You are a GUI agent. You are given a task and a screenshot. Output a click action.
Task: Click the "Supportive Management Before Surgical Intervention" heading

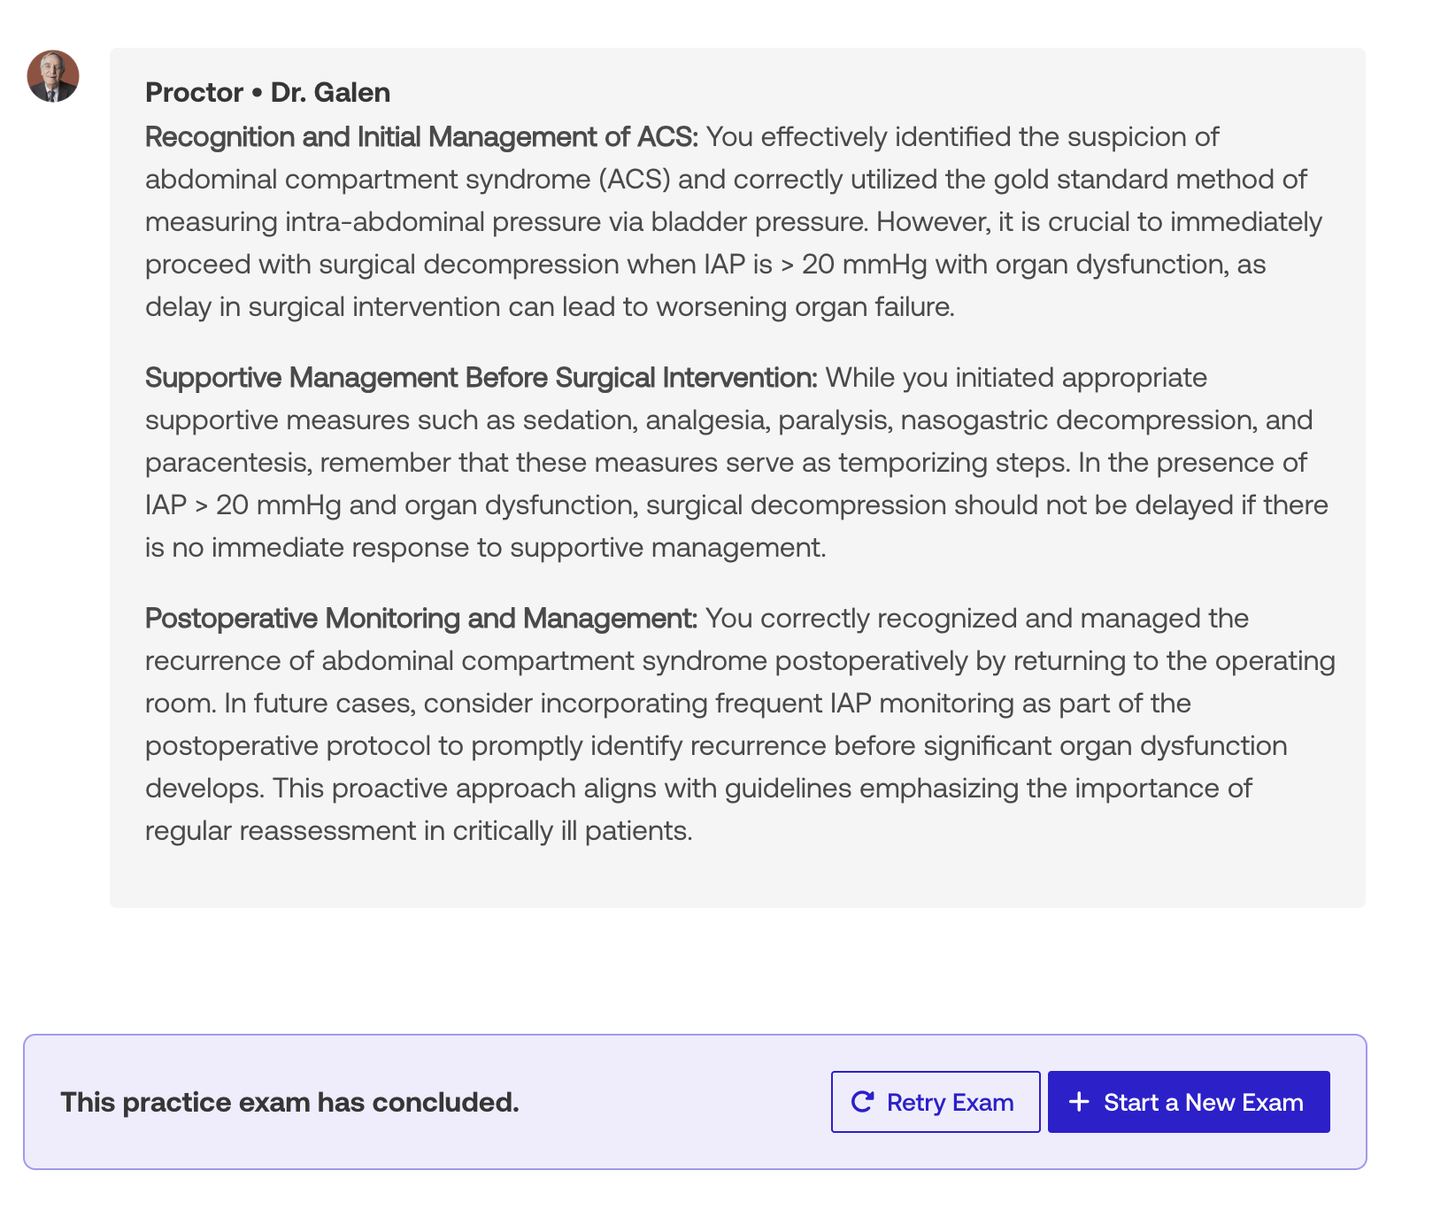[481, 378]
